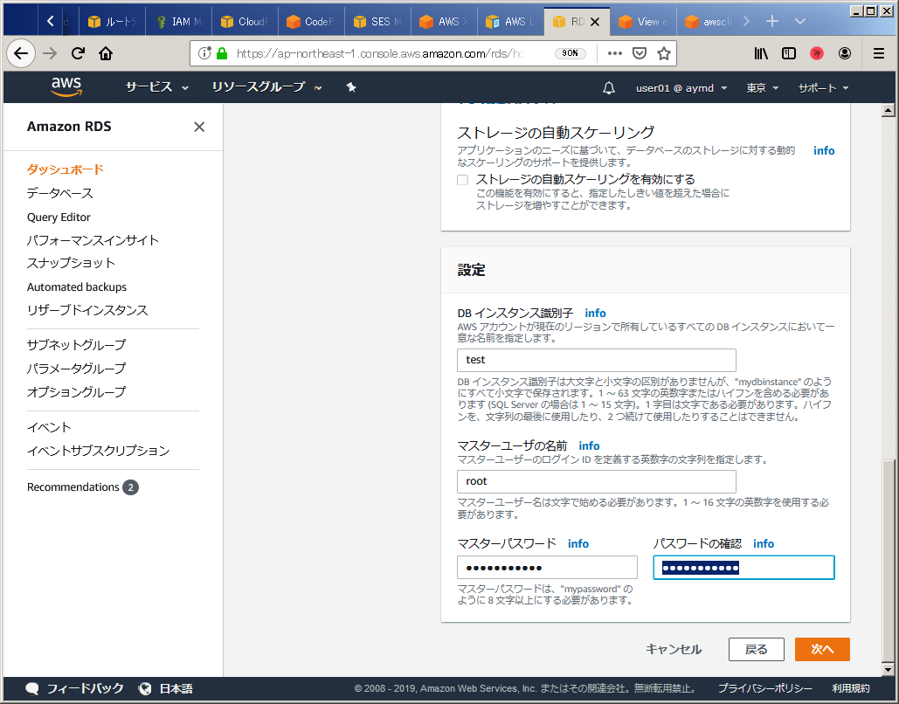Click the page scrollbar down arrow
This screenshot has width=899, height=704.
(889, 669)
